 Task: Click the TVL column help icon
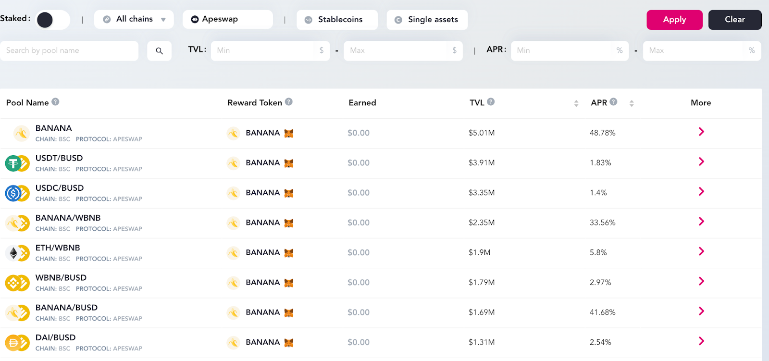click(491, 101)
